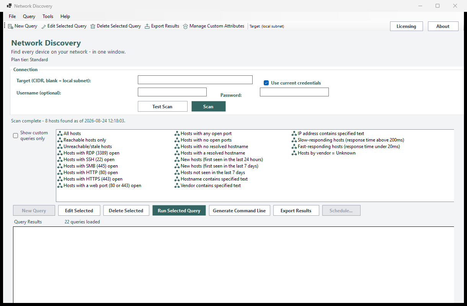467x306 pixels.
Task: Click the icon beside Reachable hosts only
Action: coord(60,140)
